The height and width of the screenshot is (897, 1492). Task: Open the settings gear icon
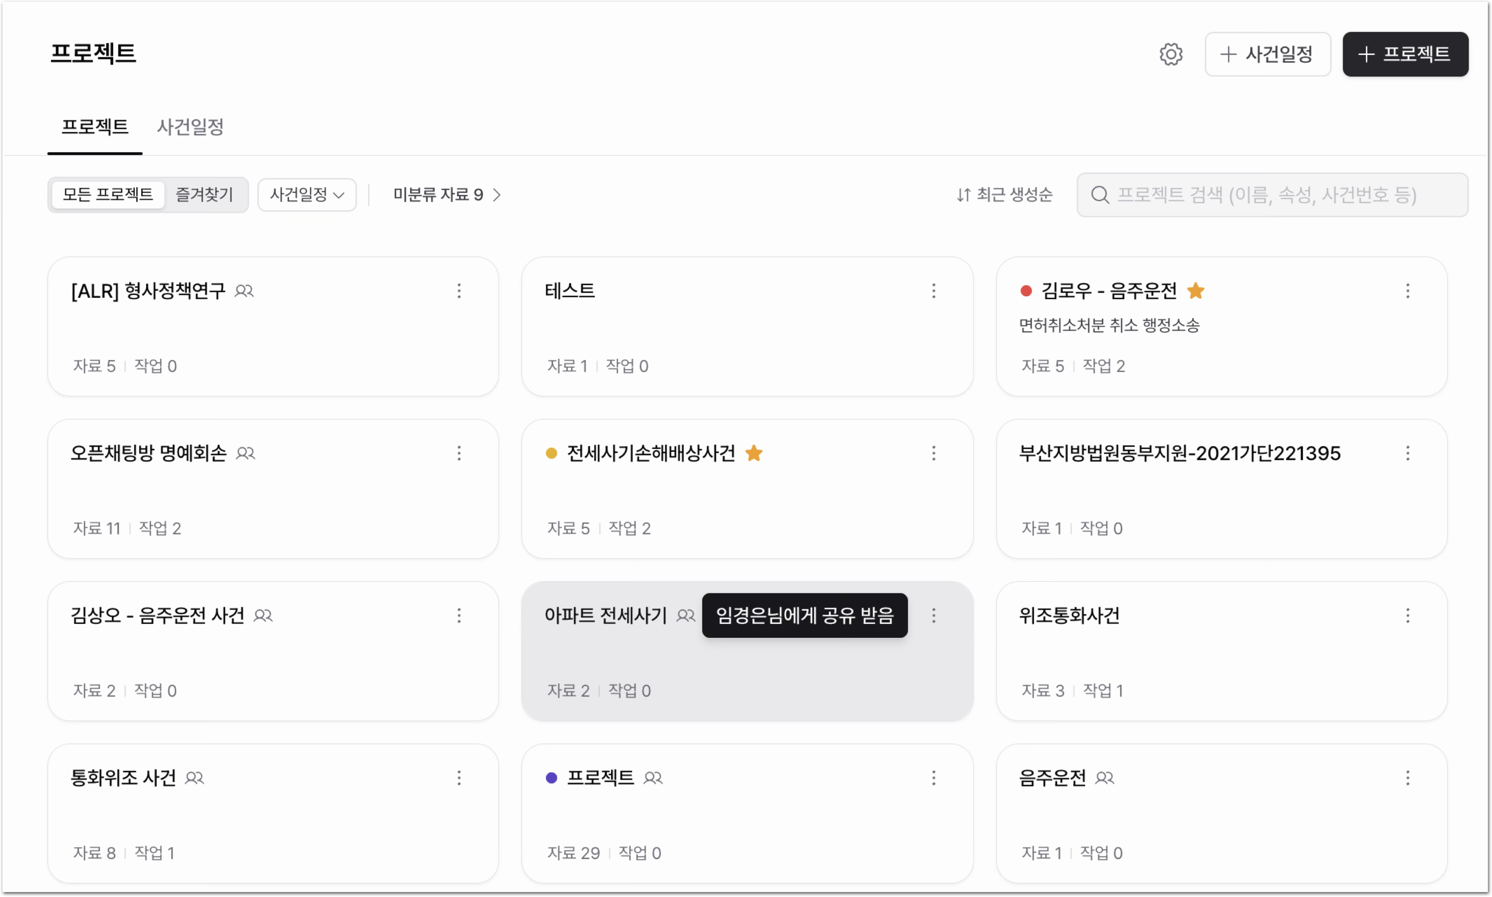coord(1170,54)
